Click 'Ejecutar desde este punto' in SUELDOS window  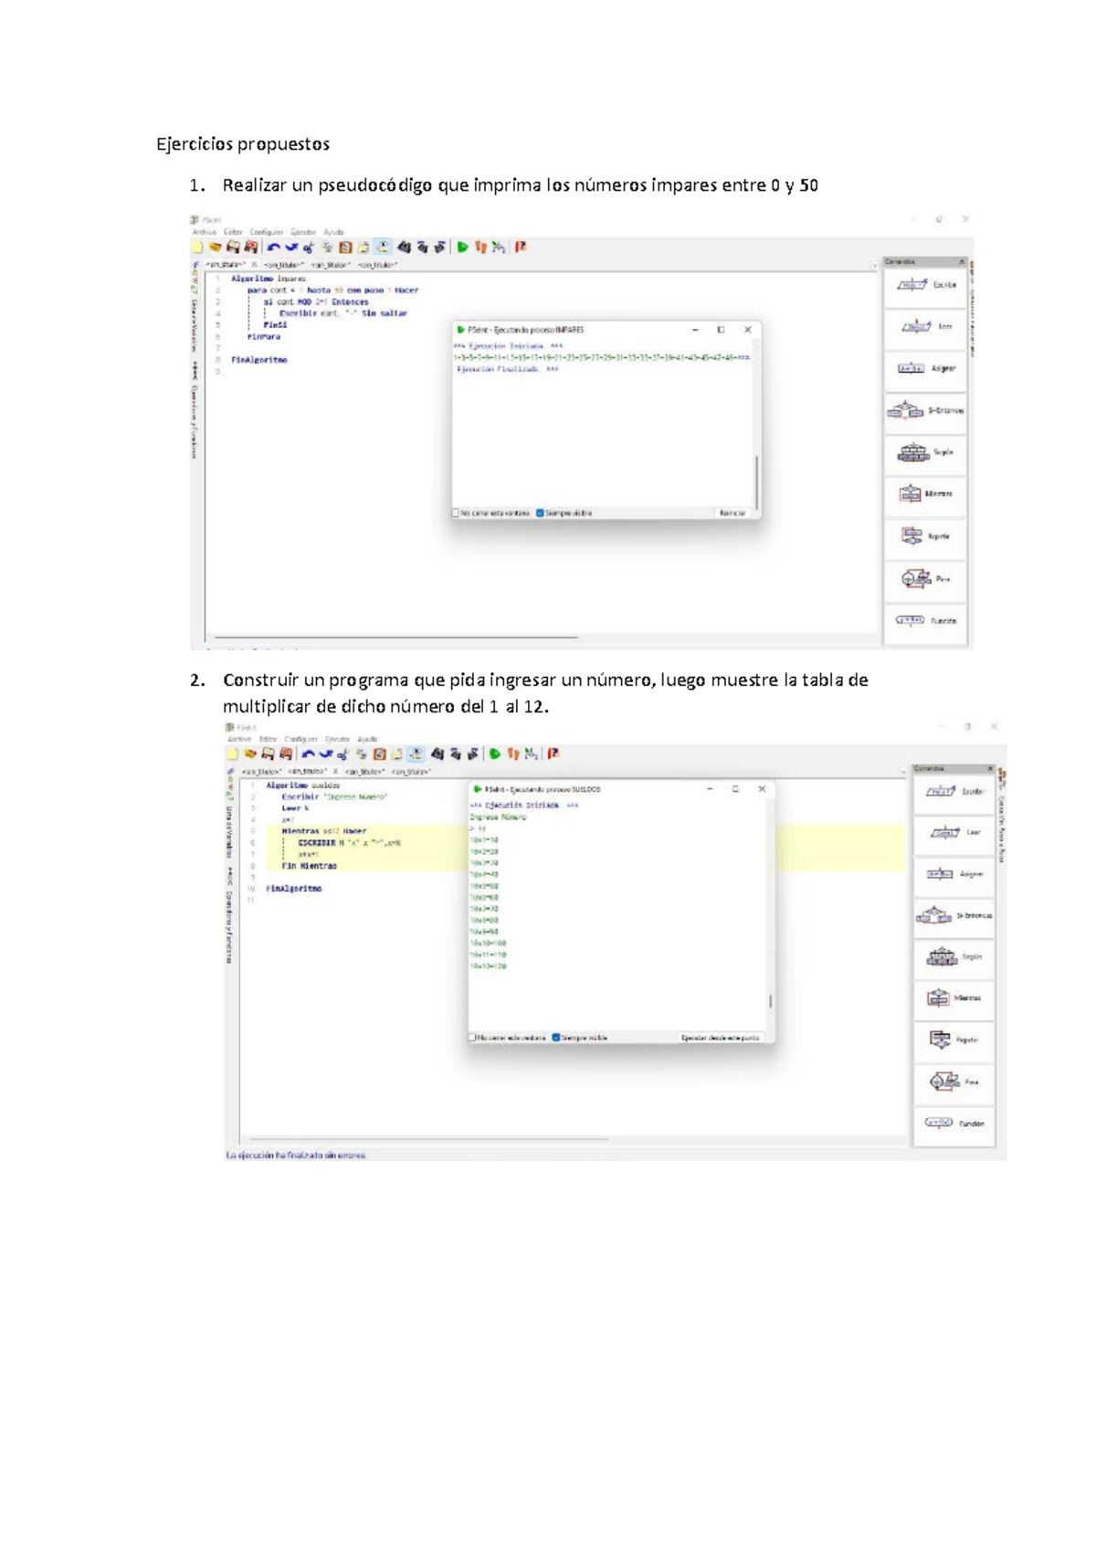(720, 1038)
